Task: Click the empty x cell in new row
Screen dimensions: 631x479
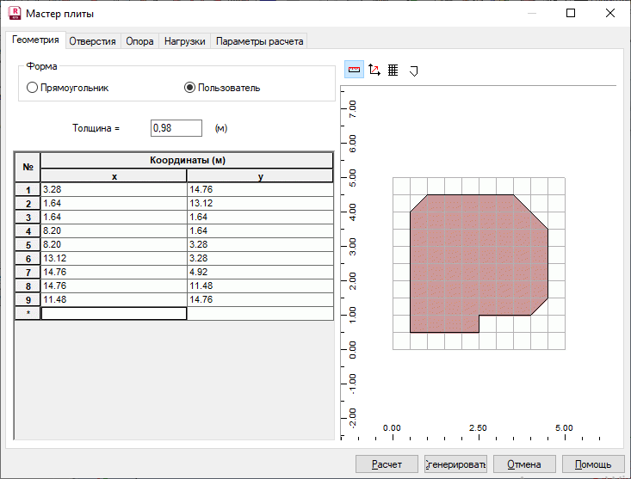Action: [x=114, y=314]
